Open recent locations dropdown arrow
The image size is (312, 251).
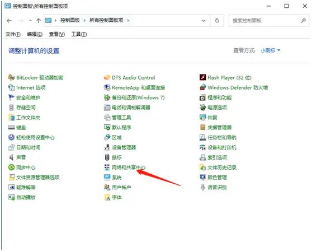point(30,20)
